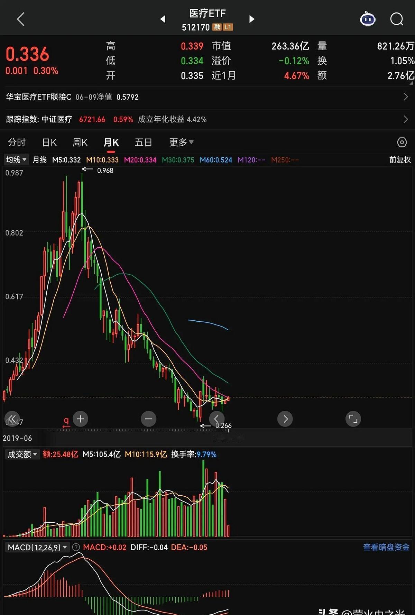Image resolution: width=415 pixels, height=615 pixels.
Task: Tap M5:105.4亿 volume average label
Action: click(x=102, y=454)
